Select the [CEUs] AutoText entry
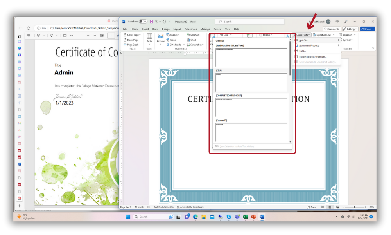 pos(251,80)
